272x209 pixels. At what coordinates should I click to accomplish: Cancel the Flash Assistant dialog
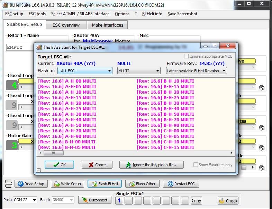97,165
